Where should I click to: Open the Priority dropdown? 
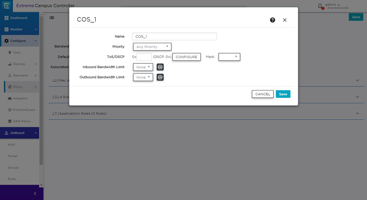pos(152,47)
